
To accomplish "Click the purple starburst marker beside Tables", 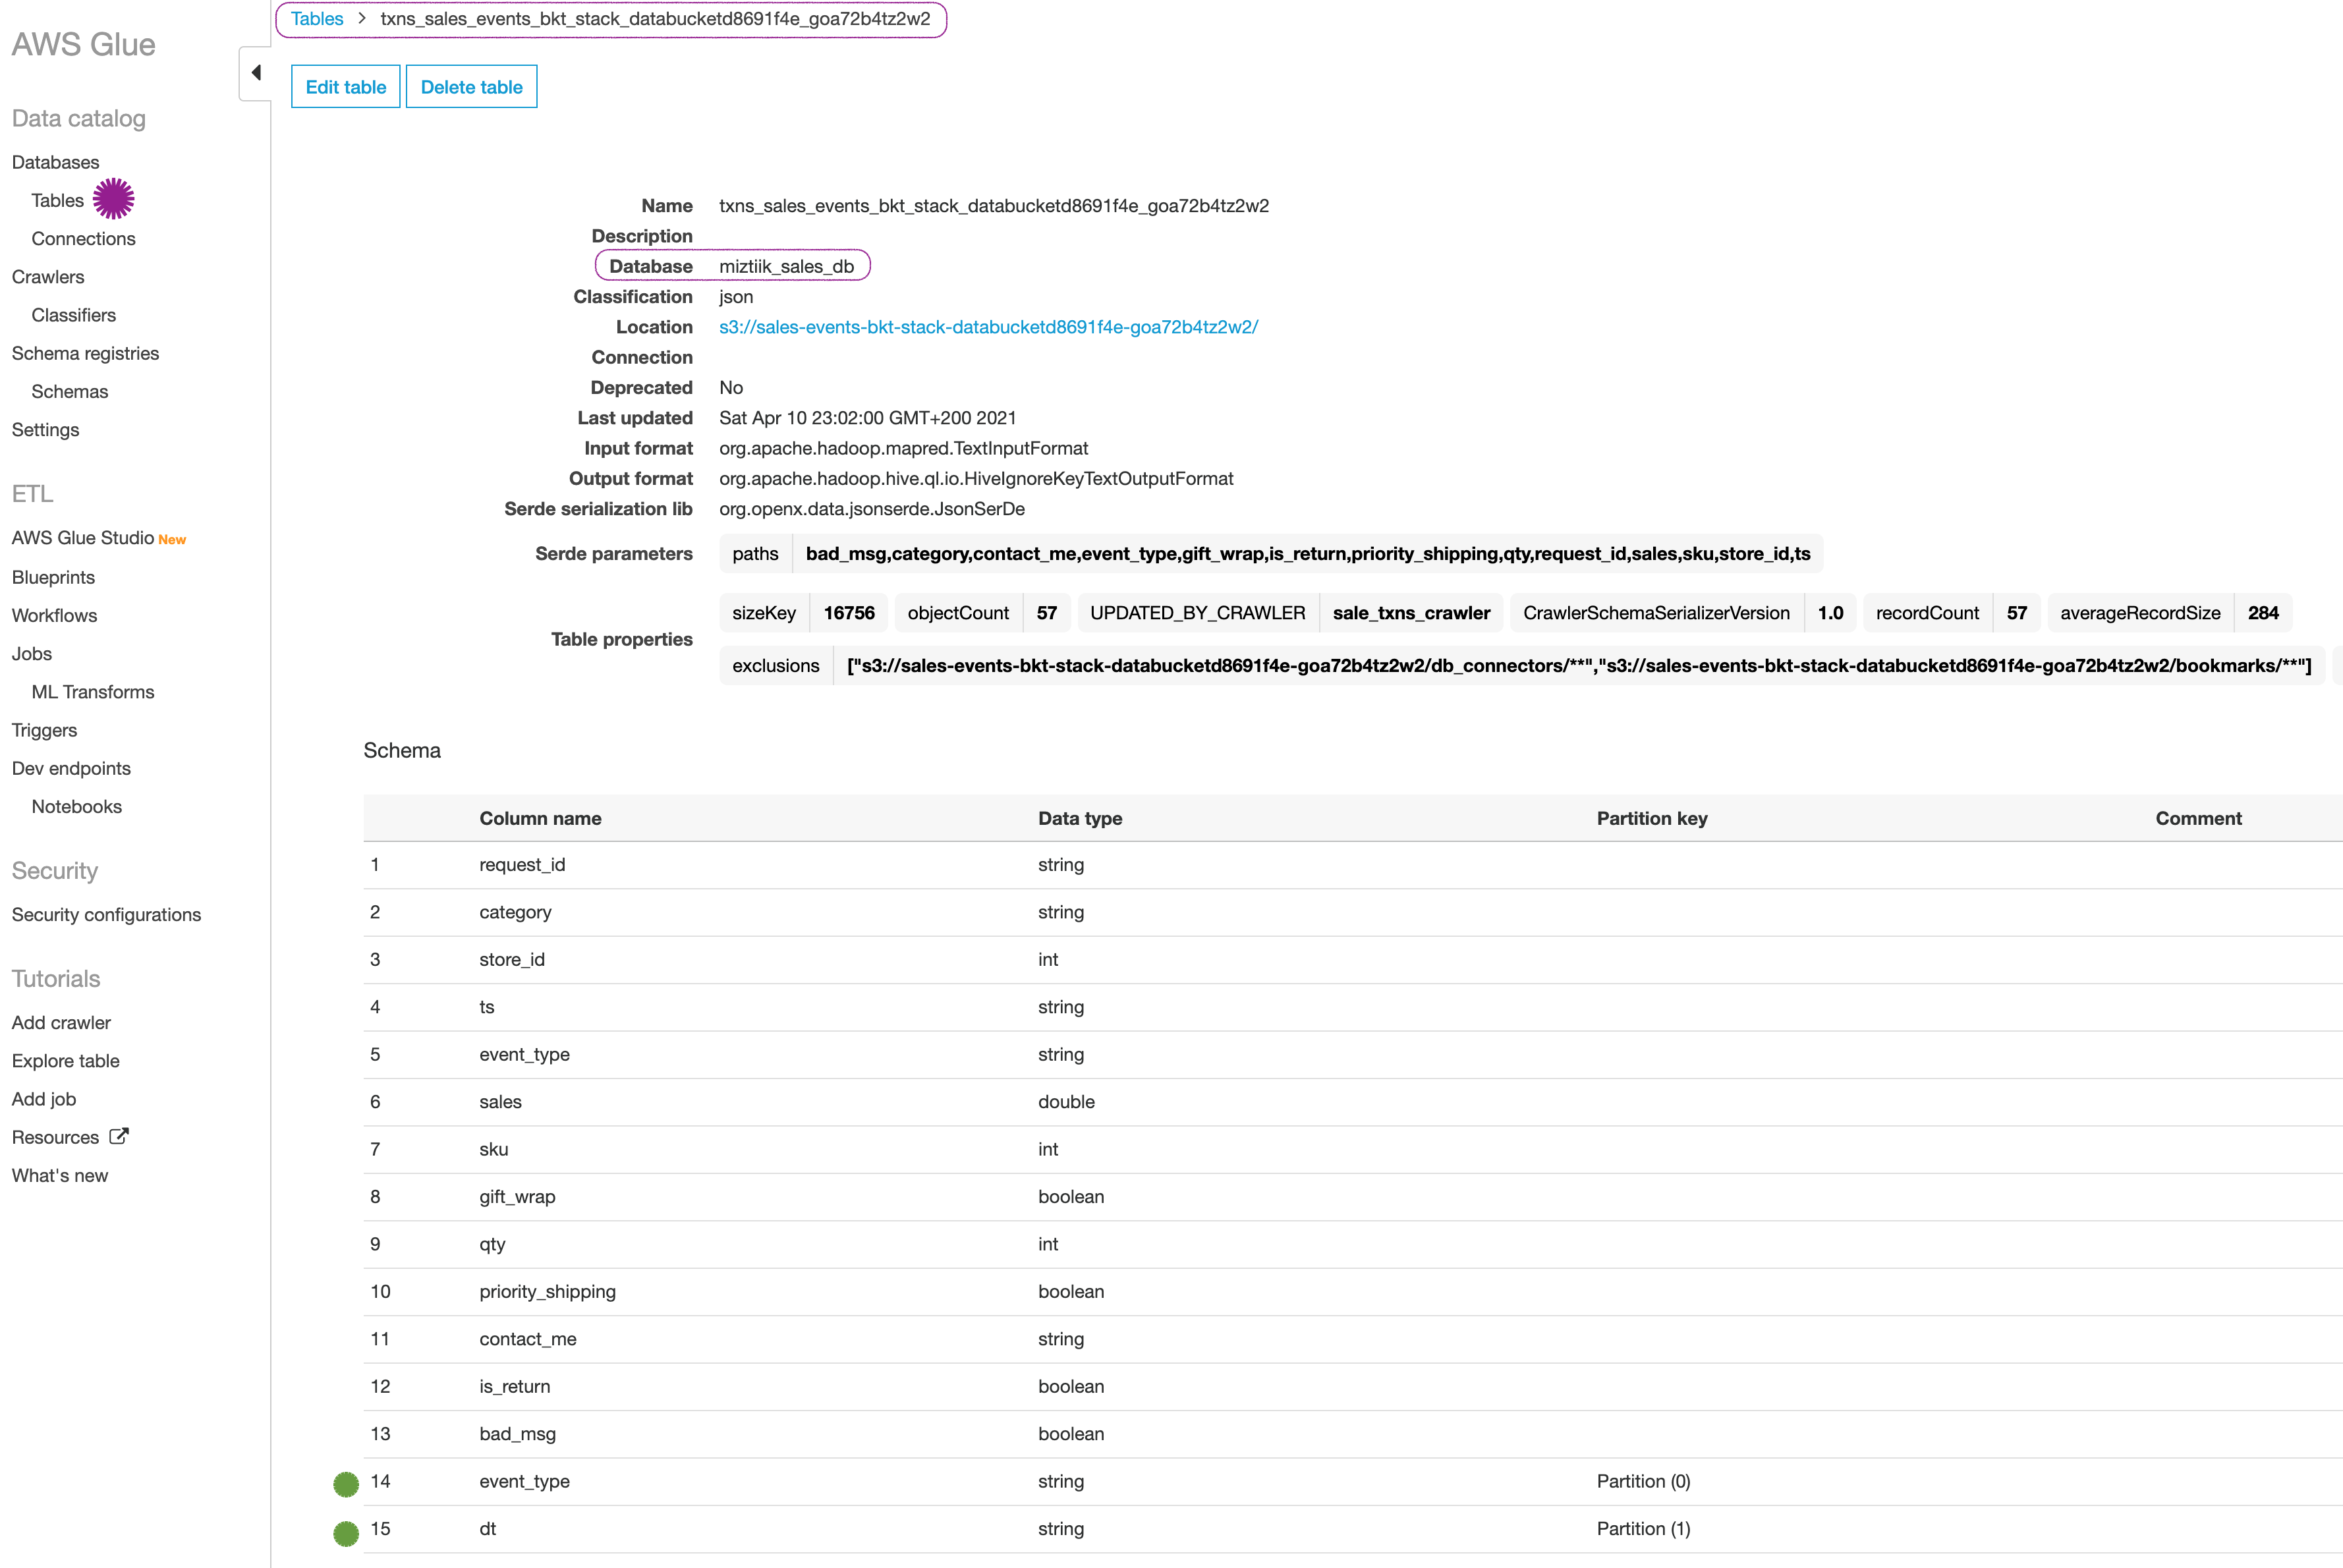I will tap(113, 199).
